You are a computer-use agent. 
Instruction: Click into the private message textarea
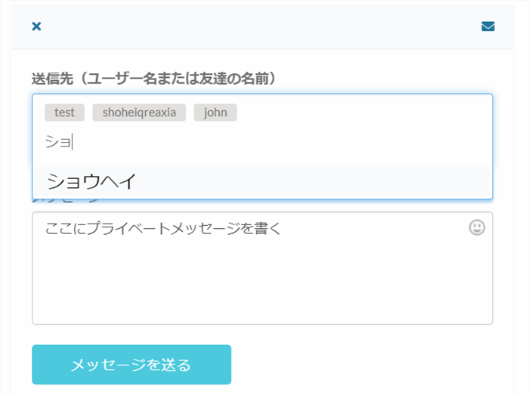point(262,268)
